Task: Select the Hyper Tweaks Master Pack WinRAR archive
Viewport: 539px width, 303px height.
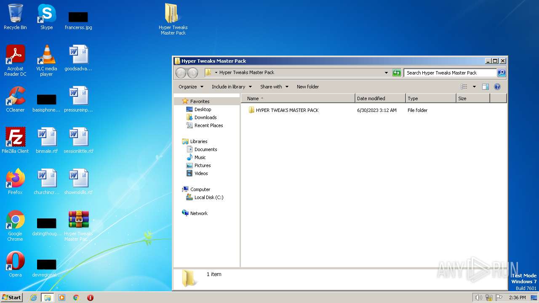Action: 78,226
